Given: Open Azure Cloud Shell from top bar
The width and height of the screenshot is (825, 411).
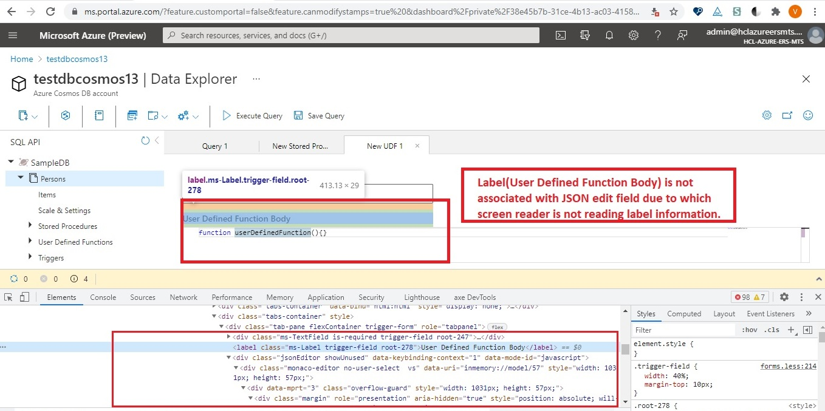Looking at the screenshot, I should pos(560,35).
